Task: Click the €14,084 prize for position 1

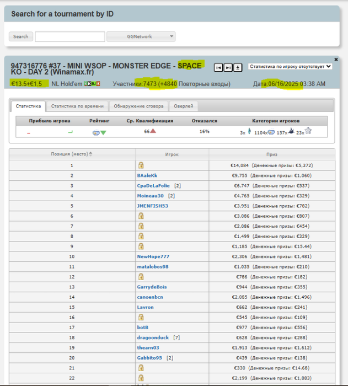Action: [x=240, y=165]
